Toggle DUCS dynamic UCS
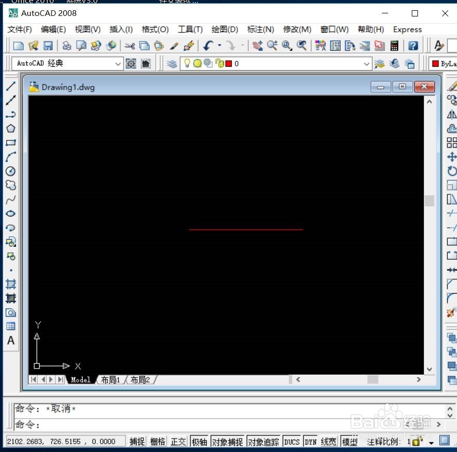This screenshot has width=457, height=452. (292, 442)
